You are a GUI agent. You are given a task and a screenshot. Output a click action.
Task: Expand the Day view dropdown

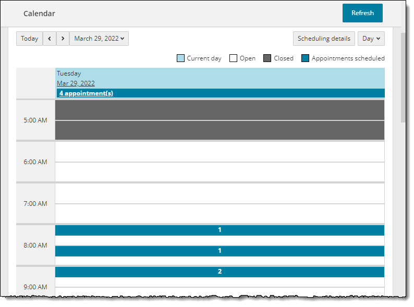[371, 39]
